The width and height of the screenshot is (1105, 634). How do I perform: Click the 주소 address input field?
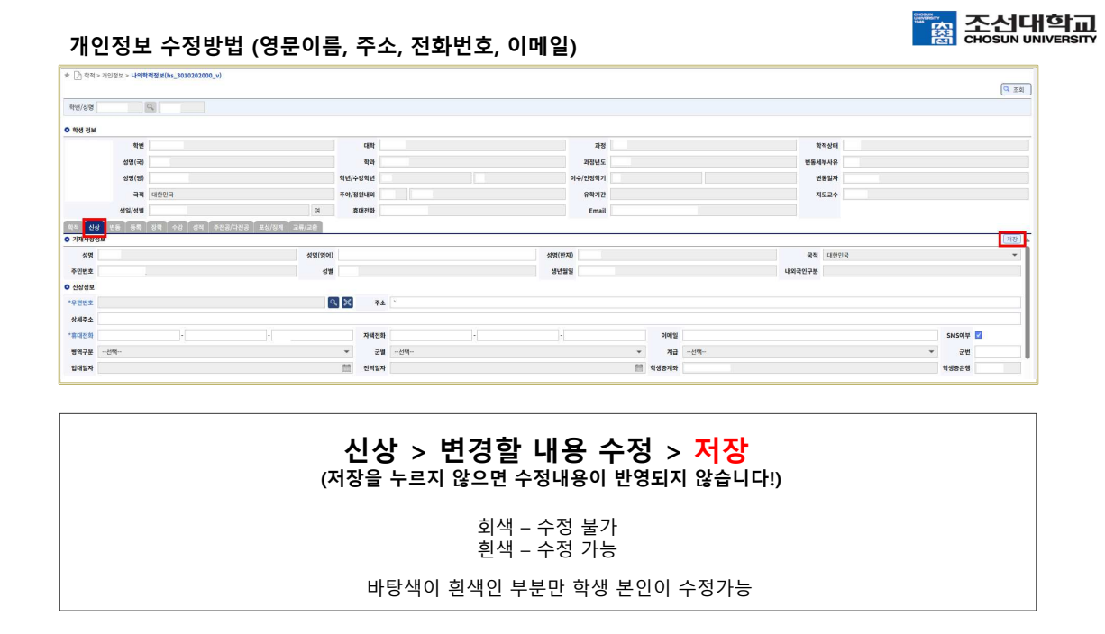706,303
